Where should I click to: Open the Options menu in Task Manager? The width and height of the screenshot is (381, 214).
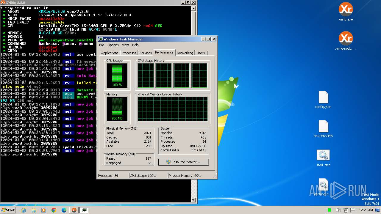[x=113, y=45]
